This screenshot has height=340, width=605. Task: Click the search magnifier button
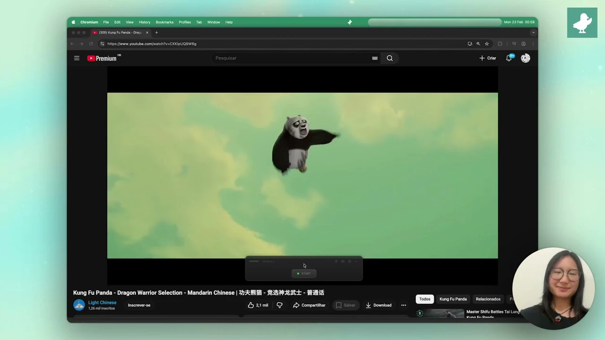(x=389, y=58)
